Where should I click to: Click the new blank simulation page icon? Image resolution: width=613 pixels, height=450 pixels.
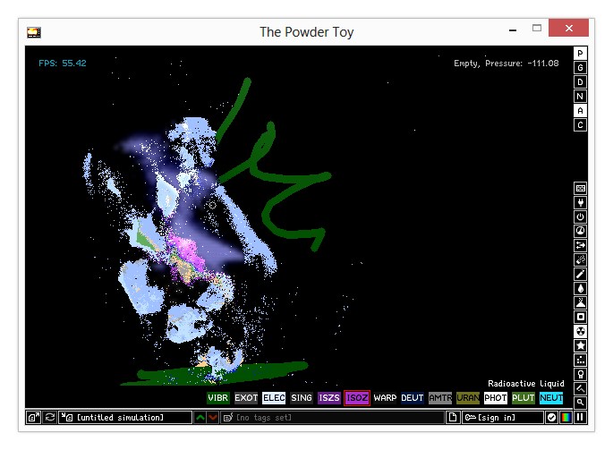pyautogui.click(x=453, y=418)
